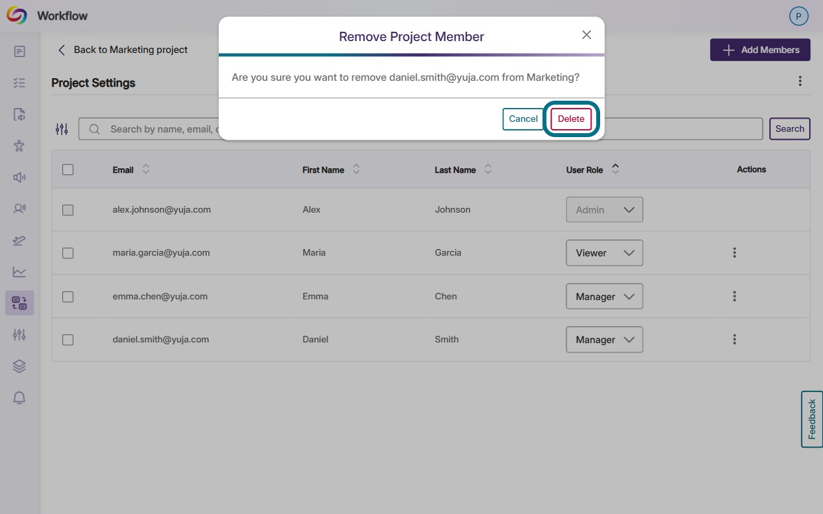Open the user profile avatar P
This screenshot has height=514, width=823.
tap(798, 17)
